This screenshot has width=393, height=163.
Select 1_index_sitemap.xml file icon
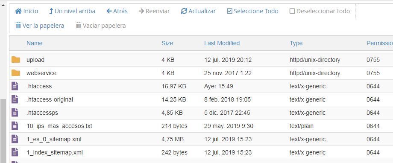pyautogui.click(x=15, y=152)
